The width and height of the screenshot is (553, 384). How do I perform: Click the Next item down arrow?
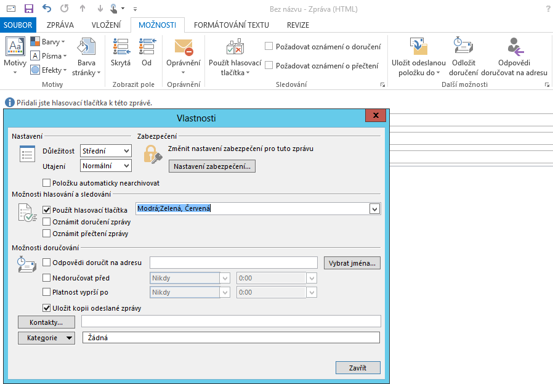tap(100, 8)
